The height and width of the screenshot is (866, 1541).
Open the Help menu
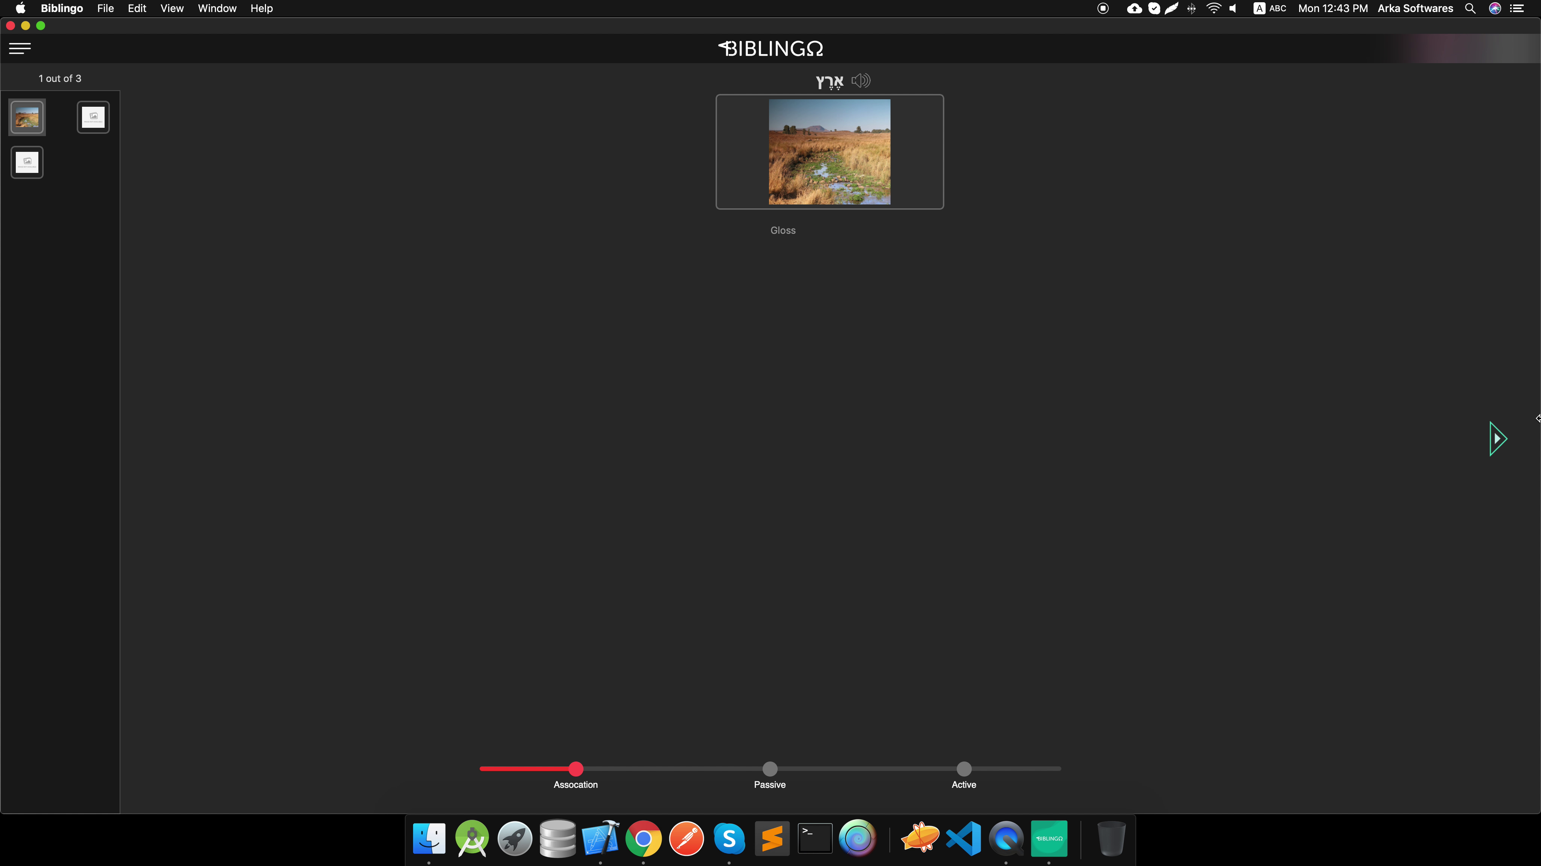pyautogui.click(x=261, y=8)
